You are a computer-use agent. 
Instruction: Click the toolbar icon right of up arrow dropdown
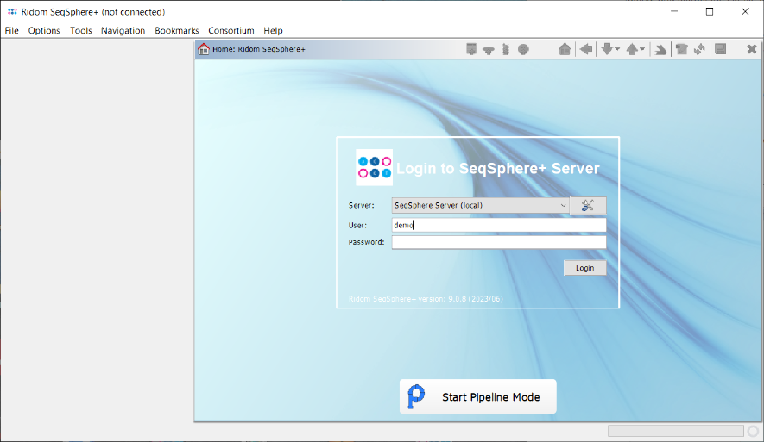[x=660, y=49]
